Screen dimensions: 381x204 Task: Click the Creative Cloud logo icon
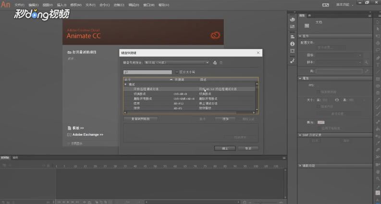coord(215,36)
